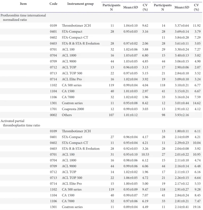
Task: Select the mean value '3.15±0.21'
Action: coord(182,91)
